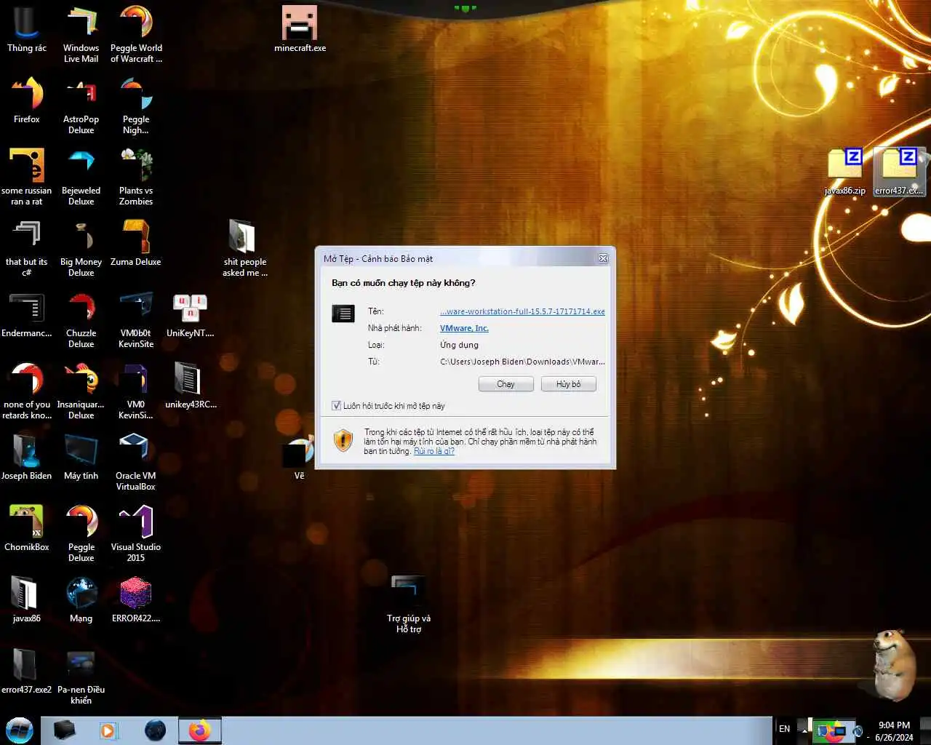Select the ChomikBox desktop icon
The image size is (931, 745).
click(27, 529)
